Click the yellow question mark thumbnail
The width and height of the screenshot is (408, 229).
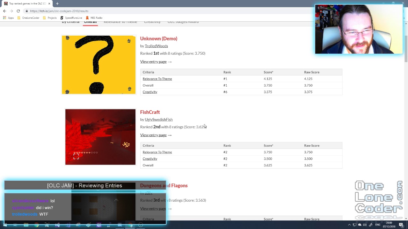[99, 65]
